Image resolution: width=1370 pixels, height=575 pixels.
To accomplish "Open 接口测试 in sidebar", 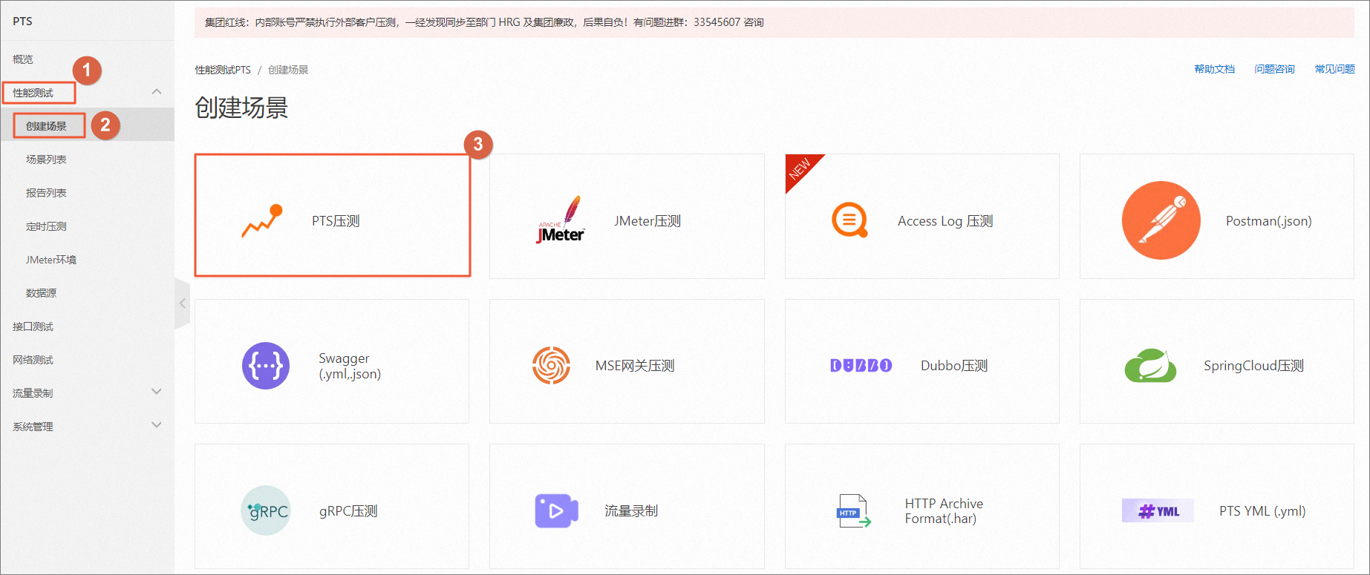I will pyautogui.click(x=33, y=326).
